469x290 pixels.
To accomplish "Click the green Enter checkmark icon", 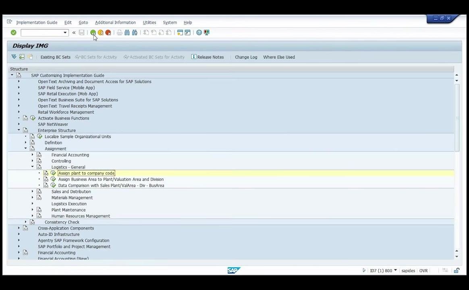I will [x=13, y=33].
